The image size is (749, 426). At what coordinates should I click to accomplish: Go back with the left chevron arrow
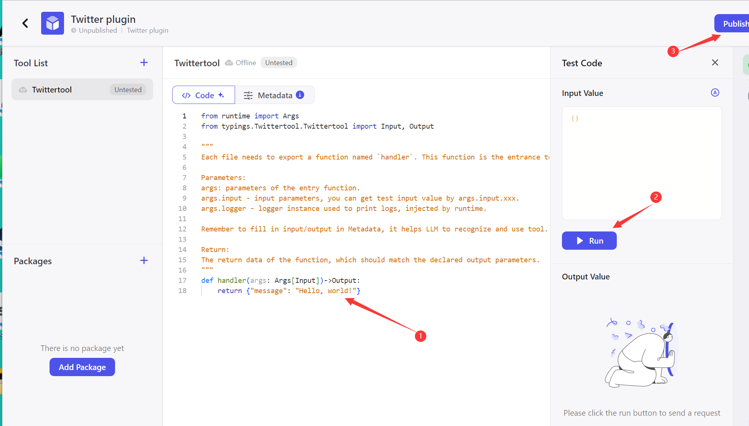pyautogui.click(x=25, y=24)
